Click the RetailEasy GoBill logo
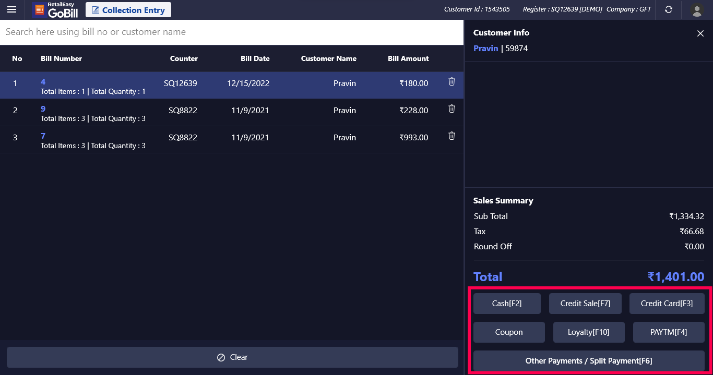This screenshot has width=713, height=375. click(x=55, y=10)
